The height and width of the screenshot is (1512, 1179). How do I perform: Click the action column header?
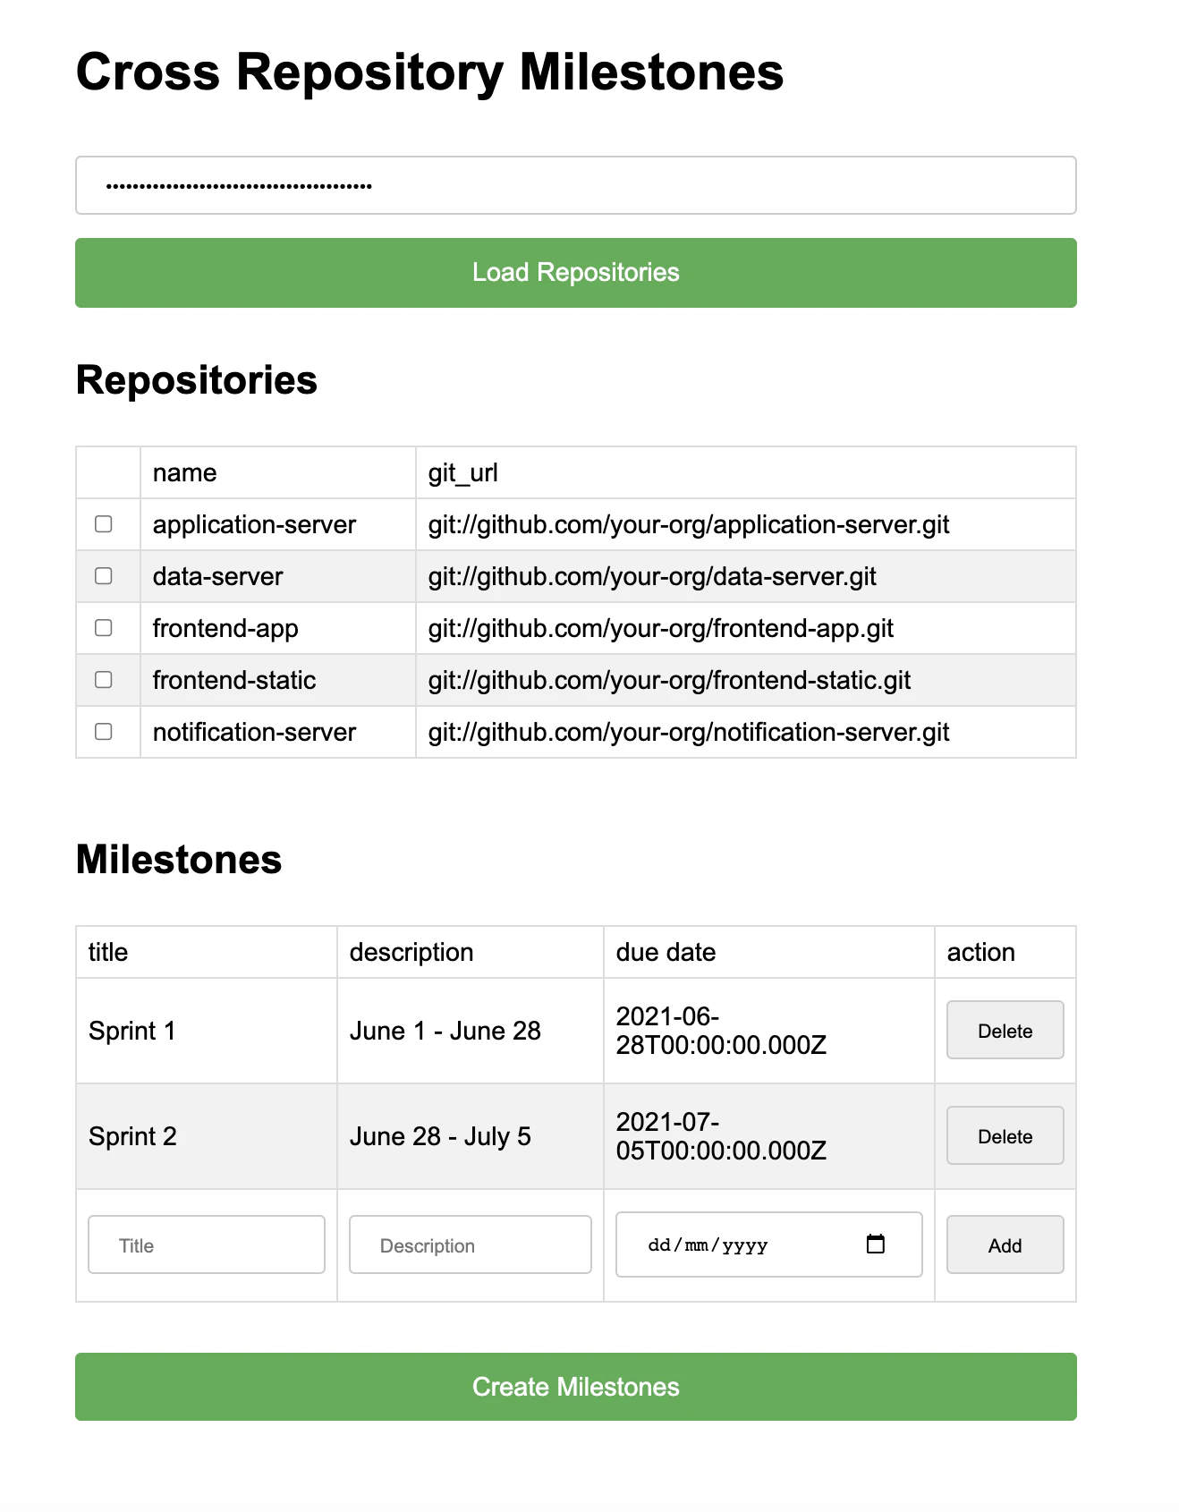coord(1005,952)
